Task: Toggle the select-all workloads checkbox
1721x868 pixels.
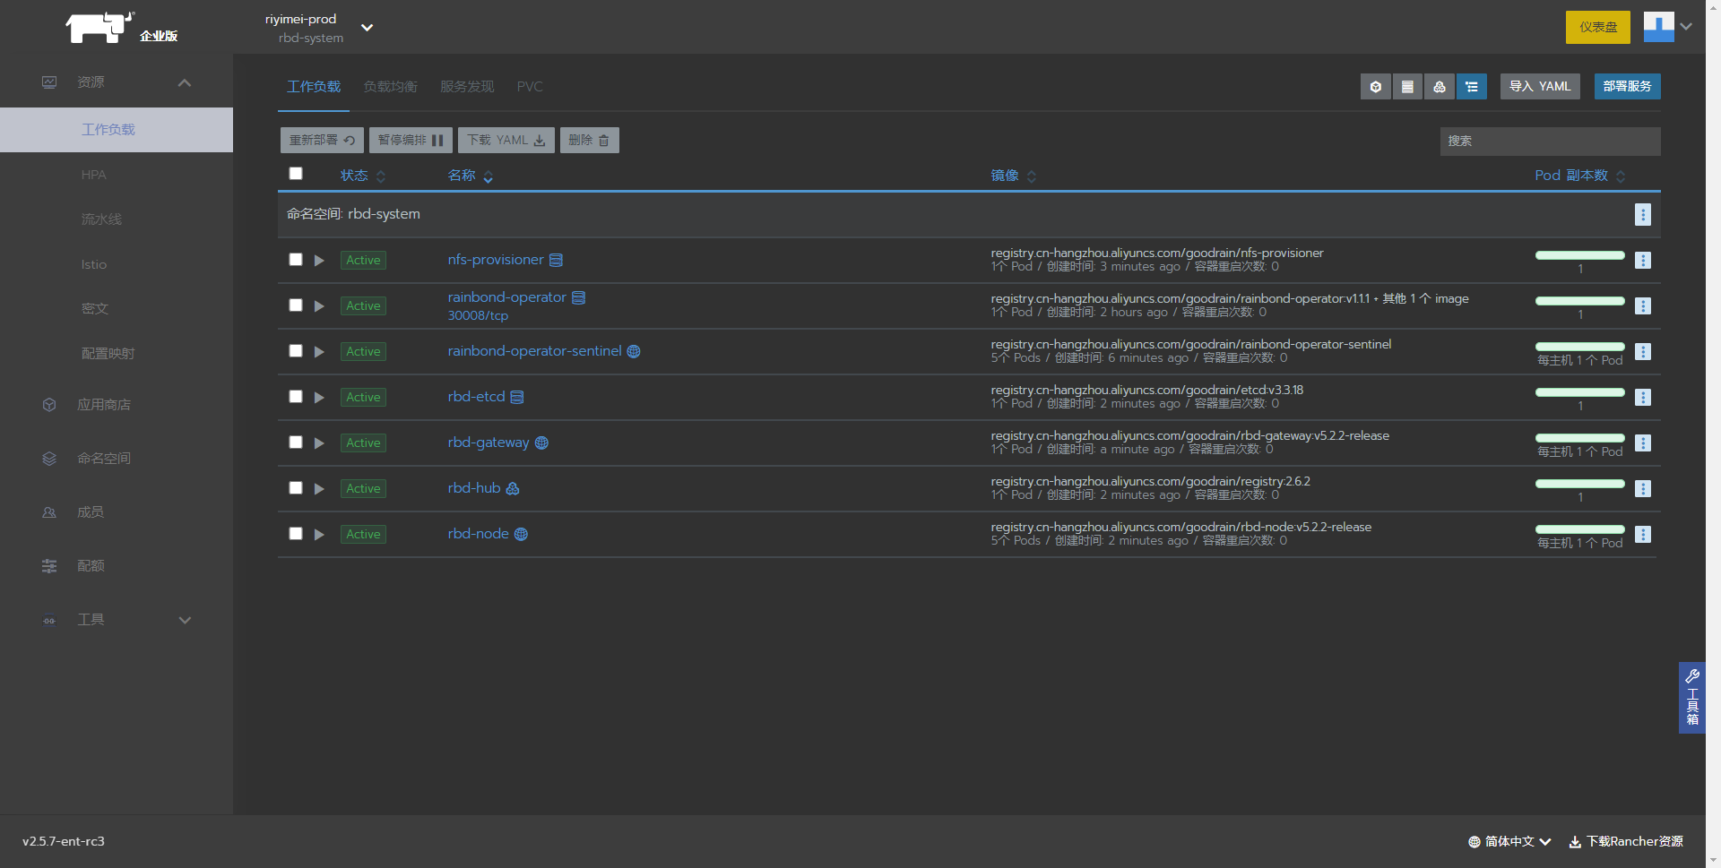Action: click(296, 174)
